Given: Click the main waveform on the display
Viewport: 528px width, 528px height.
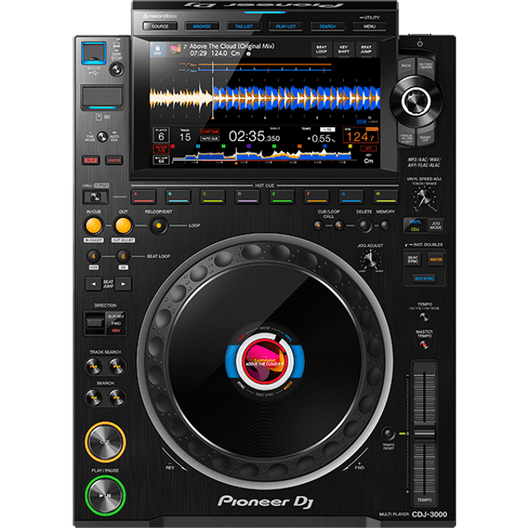Looking at the screenshot, I should coord(265,98).
